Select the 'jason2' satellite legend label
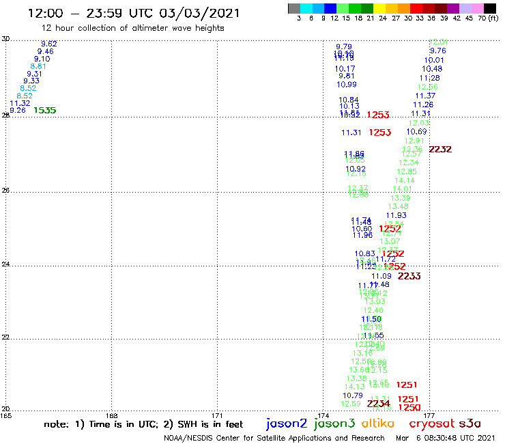The image size is (505, 444). coord(287,424)
